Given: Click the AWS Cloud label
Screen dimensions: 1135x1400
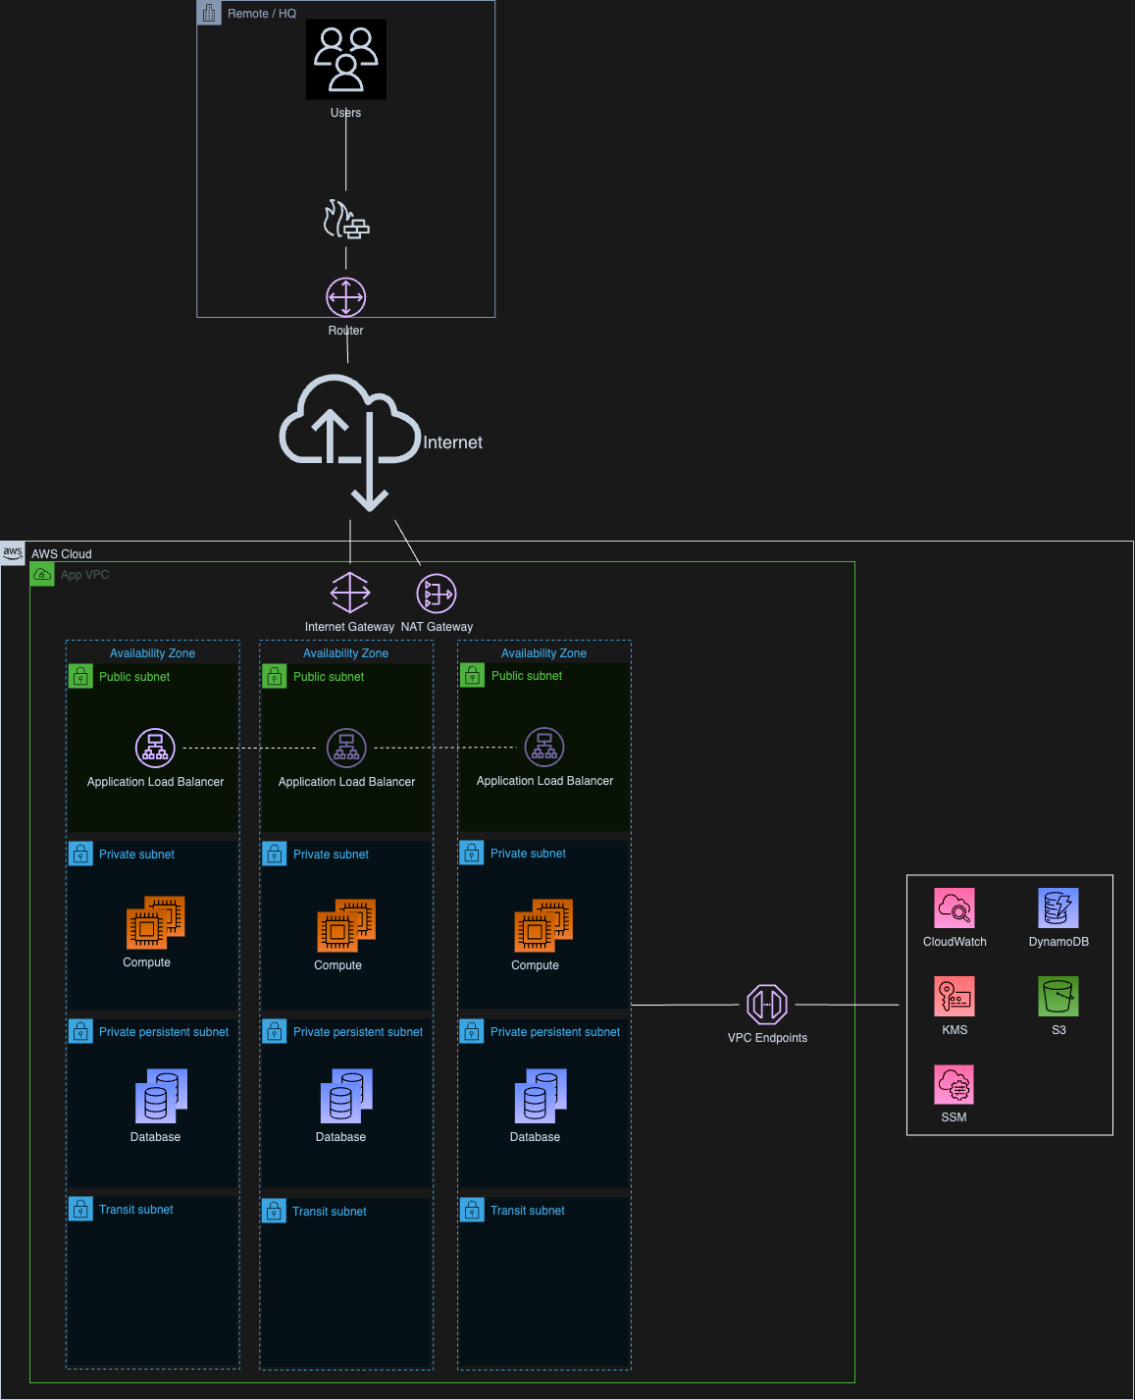Looking at the screenshot, I should pyautogui.click(x=61, y=553).
